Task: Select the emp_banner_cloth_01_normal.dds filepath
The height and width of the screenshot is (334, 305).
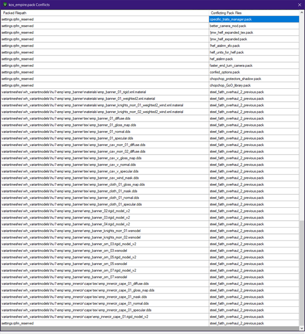Action: tap(104, 198)
